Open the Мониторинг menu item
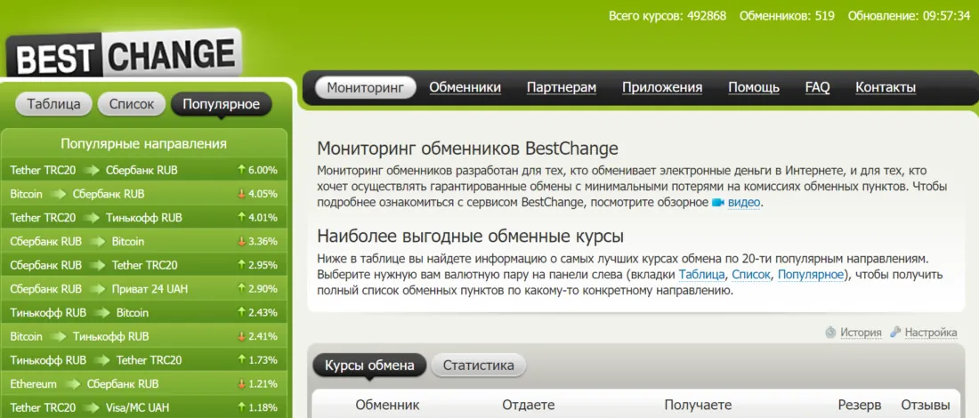The width and height of the screenshot is (979, 418). pos(365,87)
